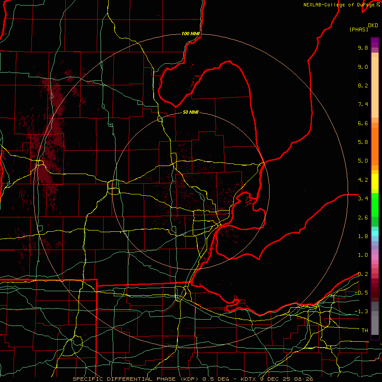
Task: Click the 5.0 scale value
Action: (363, 161)
